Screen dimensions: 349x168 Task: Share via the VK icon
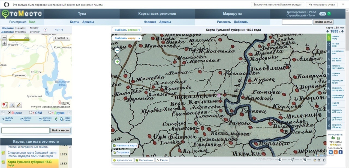(x=331, y=152)
